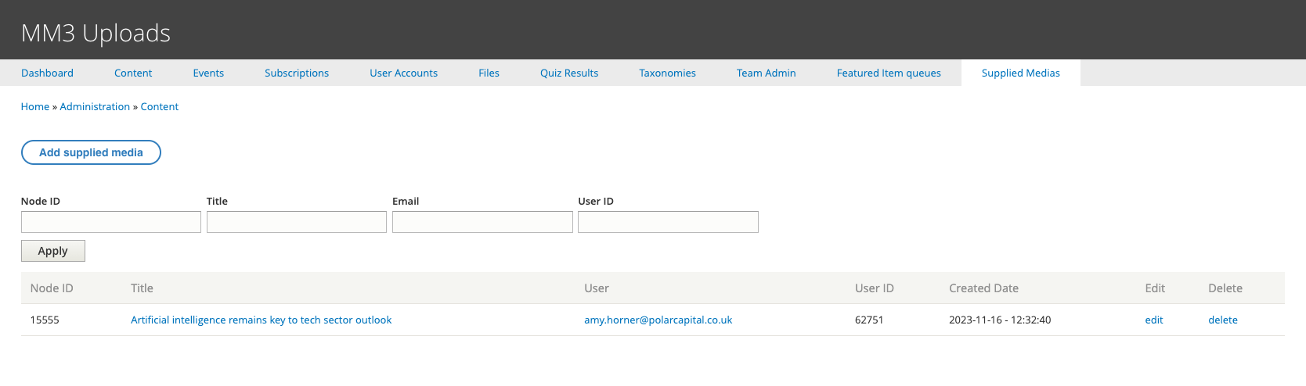Switch to the Content tab
1306x386 pixels.
pos(133,73)
